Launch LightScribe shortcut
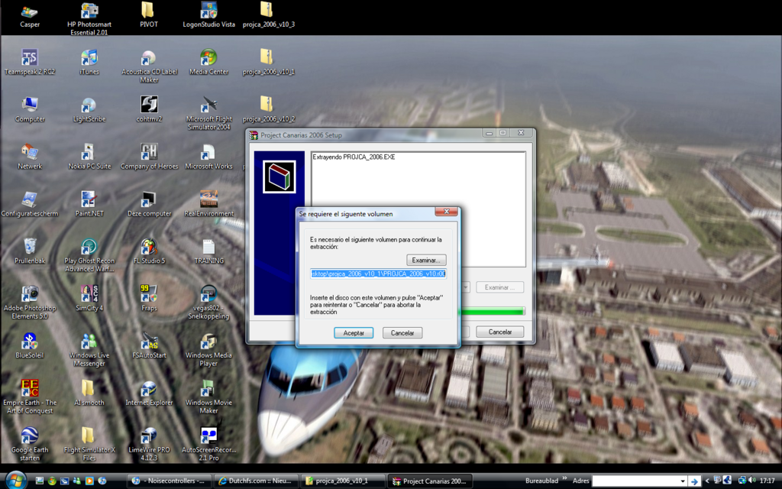 pos(89,110)
